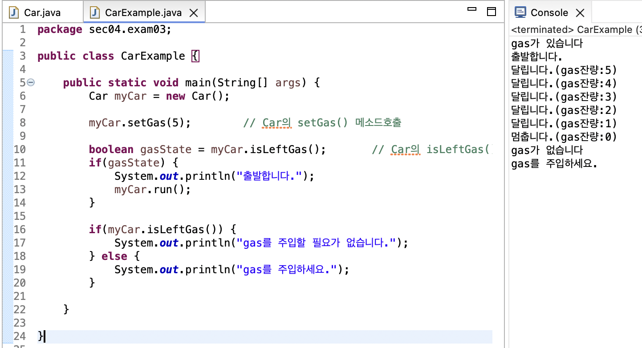Click the closing brace on line 24
This screenshot has height=348, width=642.
click(41, 336)
